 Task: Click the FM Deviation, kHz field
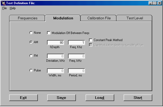click(56, 56)
